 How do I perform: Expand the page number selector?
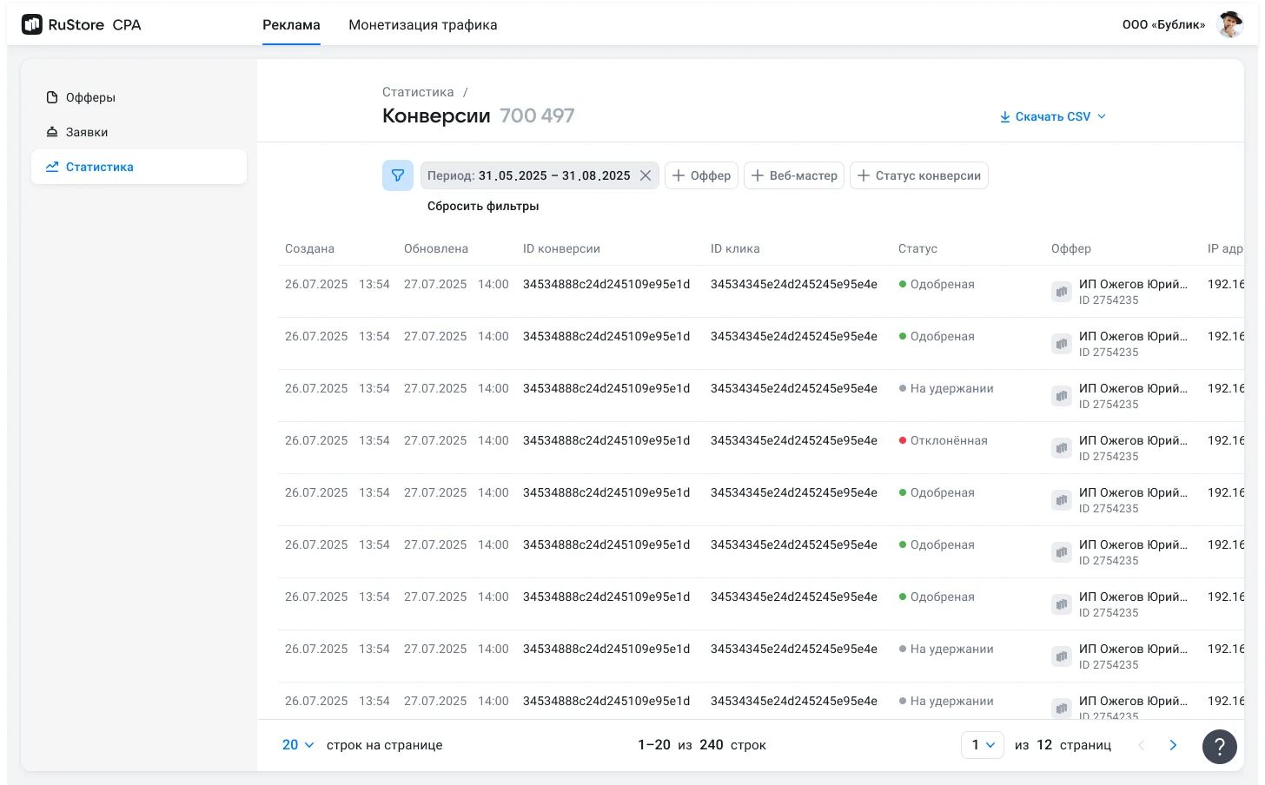click(982, 745)
